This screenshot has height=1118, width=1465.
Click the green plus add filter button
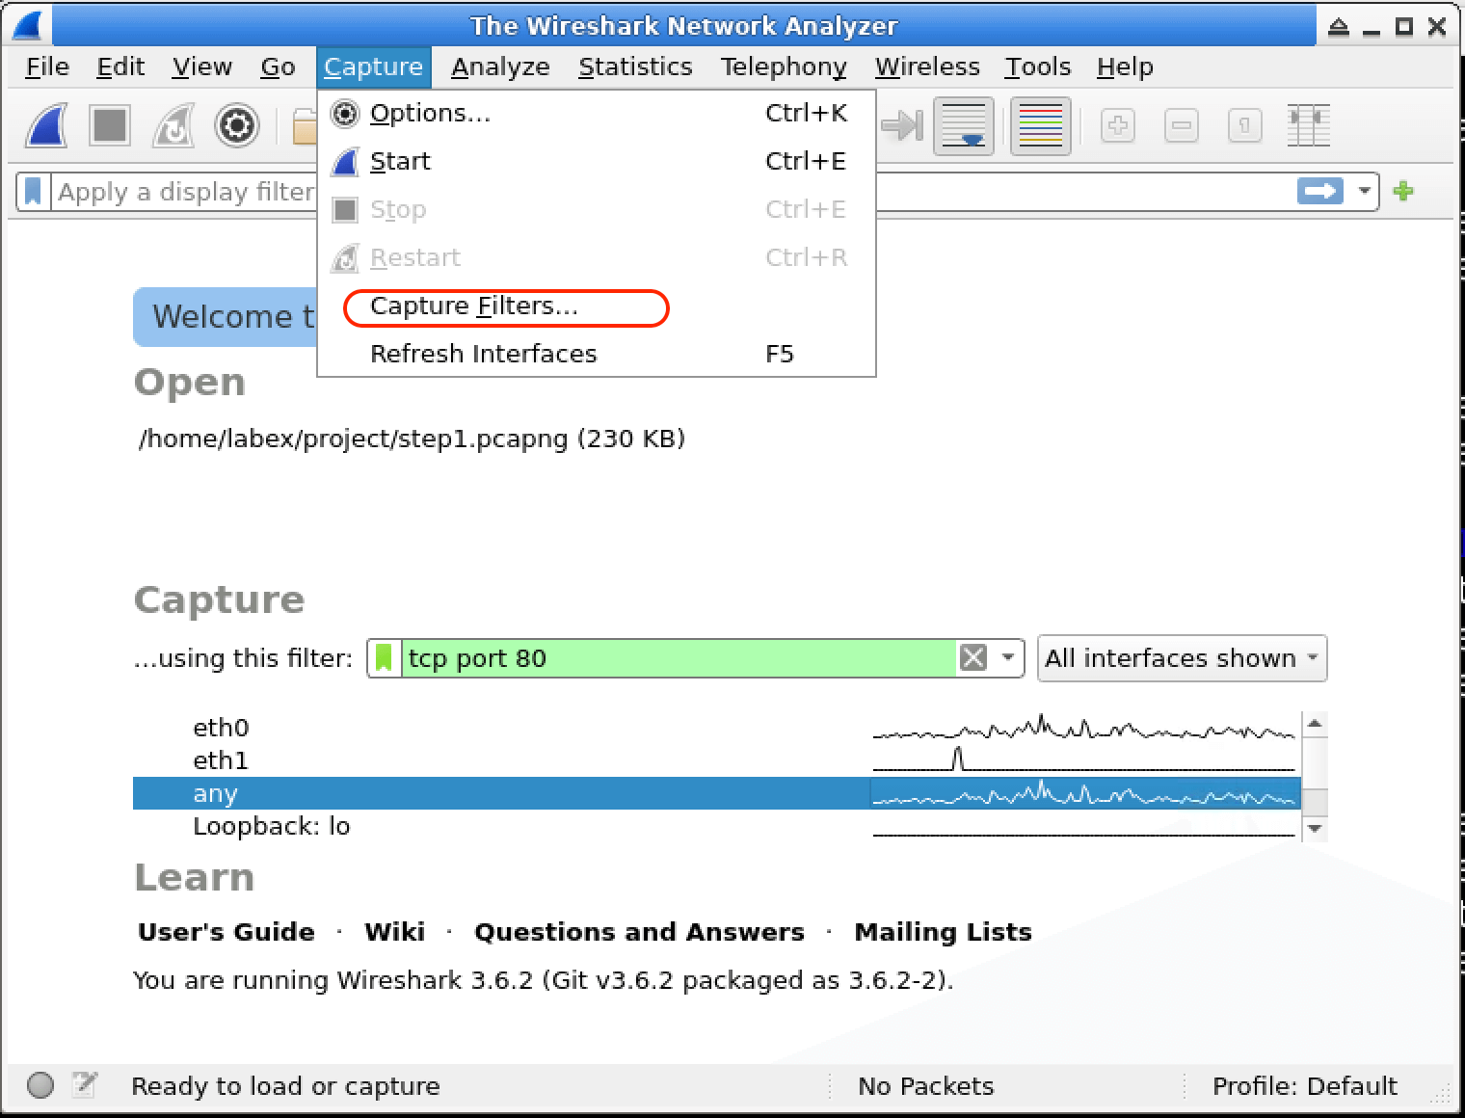[1403, 192]
